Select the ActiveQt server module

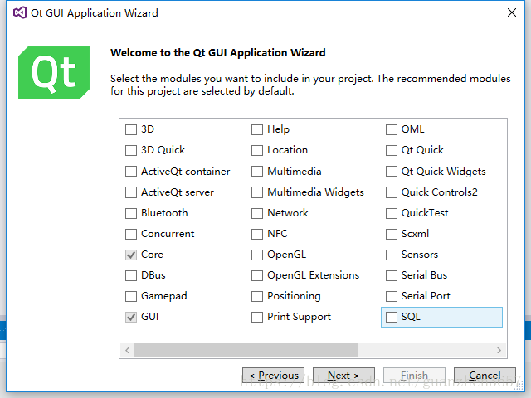click(131, 192)
